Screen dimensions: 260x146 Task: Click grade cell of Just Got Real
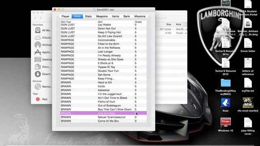tap(136, 113)
